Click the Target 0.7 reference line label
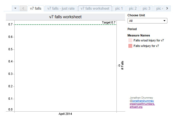This screenshot has width=179, height=124. coord(108,22)
